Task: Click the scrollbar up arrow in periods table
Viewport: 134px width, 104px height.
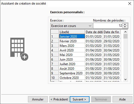Action: click(x=125, y=32)
